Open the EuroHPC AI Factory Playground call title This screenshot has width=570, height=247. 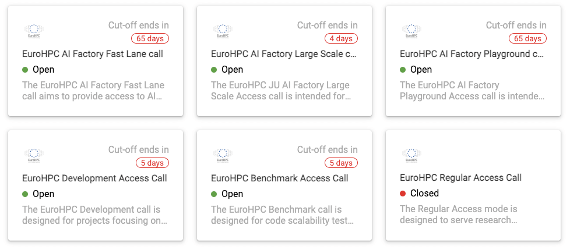(472, 54)
